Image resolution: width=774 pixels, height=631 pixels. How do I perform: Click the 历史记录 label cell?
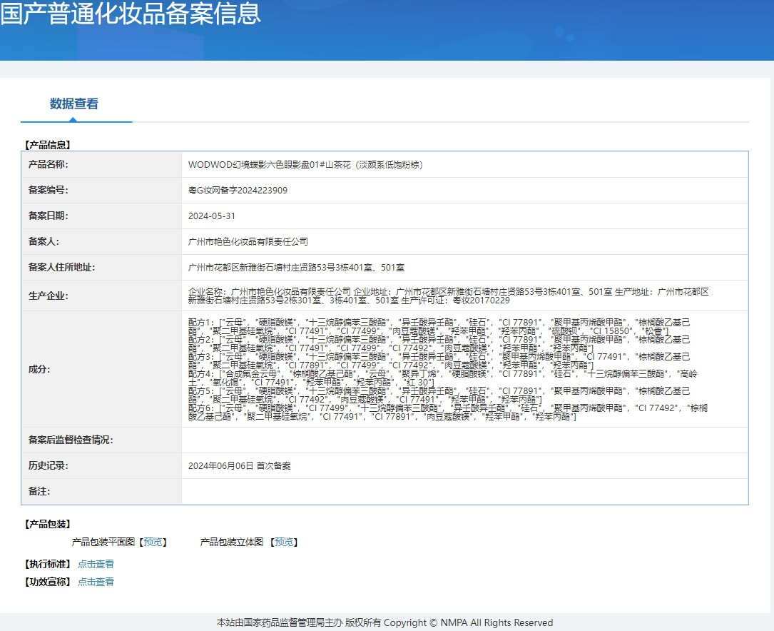pos(101,465)
